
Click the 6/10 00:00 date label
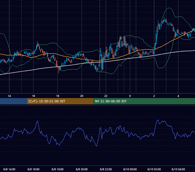[x=130, y=169]
